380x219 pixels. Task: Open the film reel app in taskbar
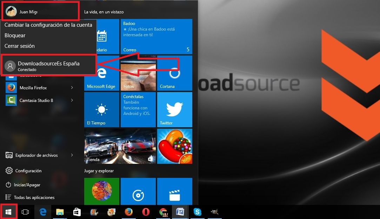94,212
